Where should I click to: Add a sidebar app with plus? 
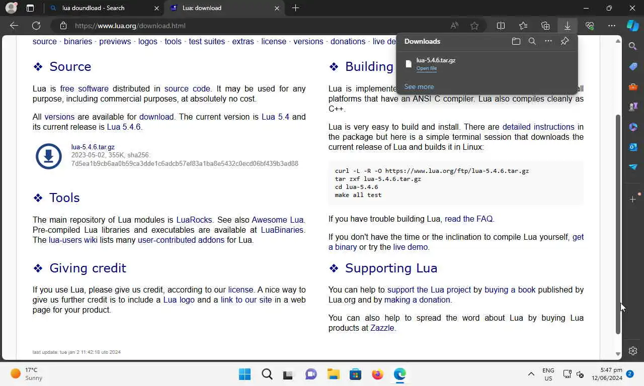633,200
